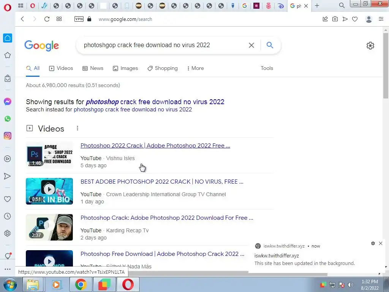
Task: Open the Opera main menu logo
Action: [x=8, y=8]
